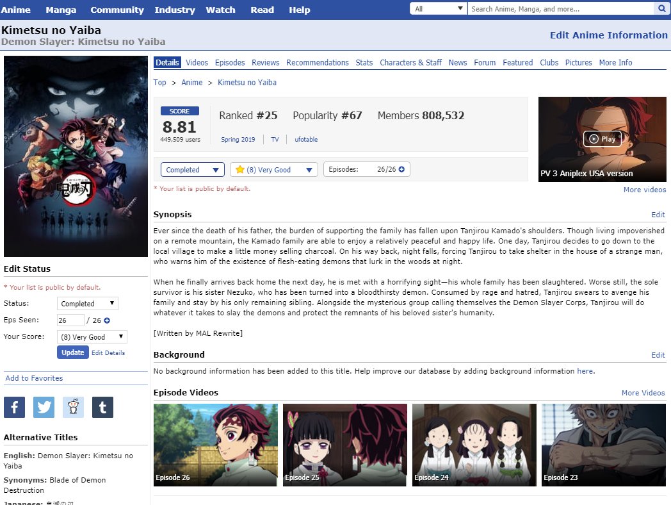Image resolution: width=671 pixels, height=505 pixels.
Task: Open the News tab
Action: coord(458,63)
